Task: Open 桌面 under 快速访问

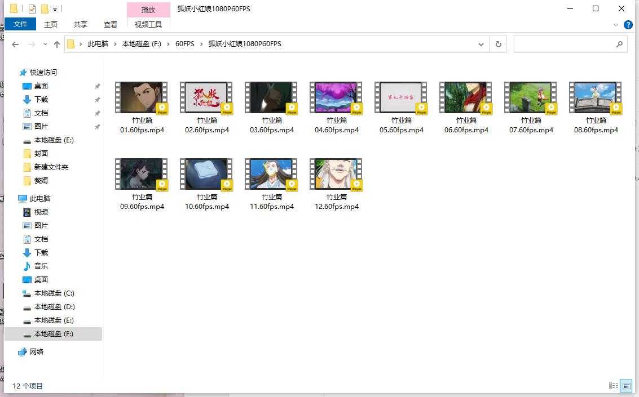Action: (41, 86)
